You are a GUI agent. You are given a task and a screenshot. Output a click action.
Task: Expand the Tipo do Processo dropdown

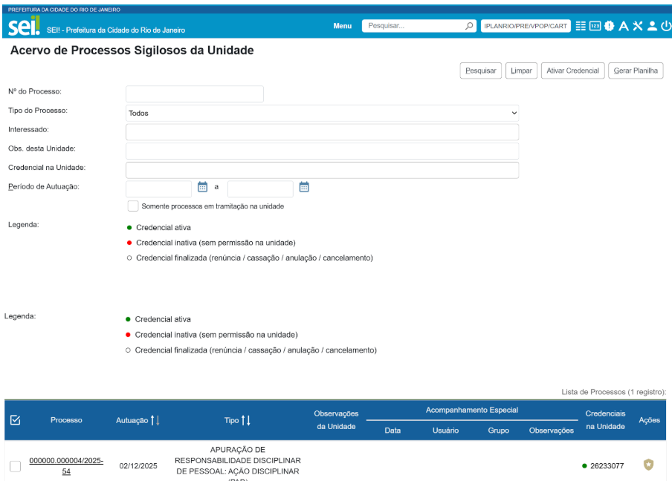coord(322,113)
